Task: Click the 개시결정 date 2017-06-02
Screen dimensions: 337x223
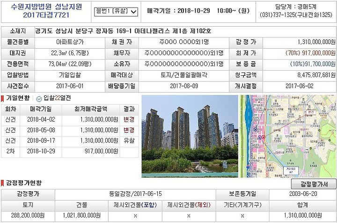Action: tap(300, 86)
